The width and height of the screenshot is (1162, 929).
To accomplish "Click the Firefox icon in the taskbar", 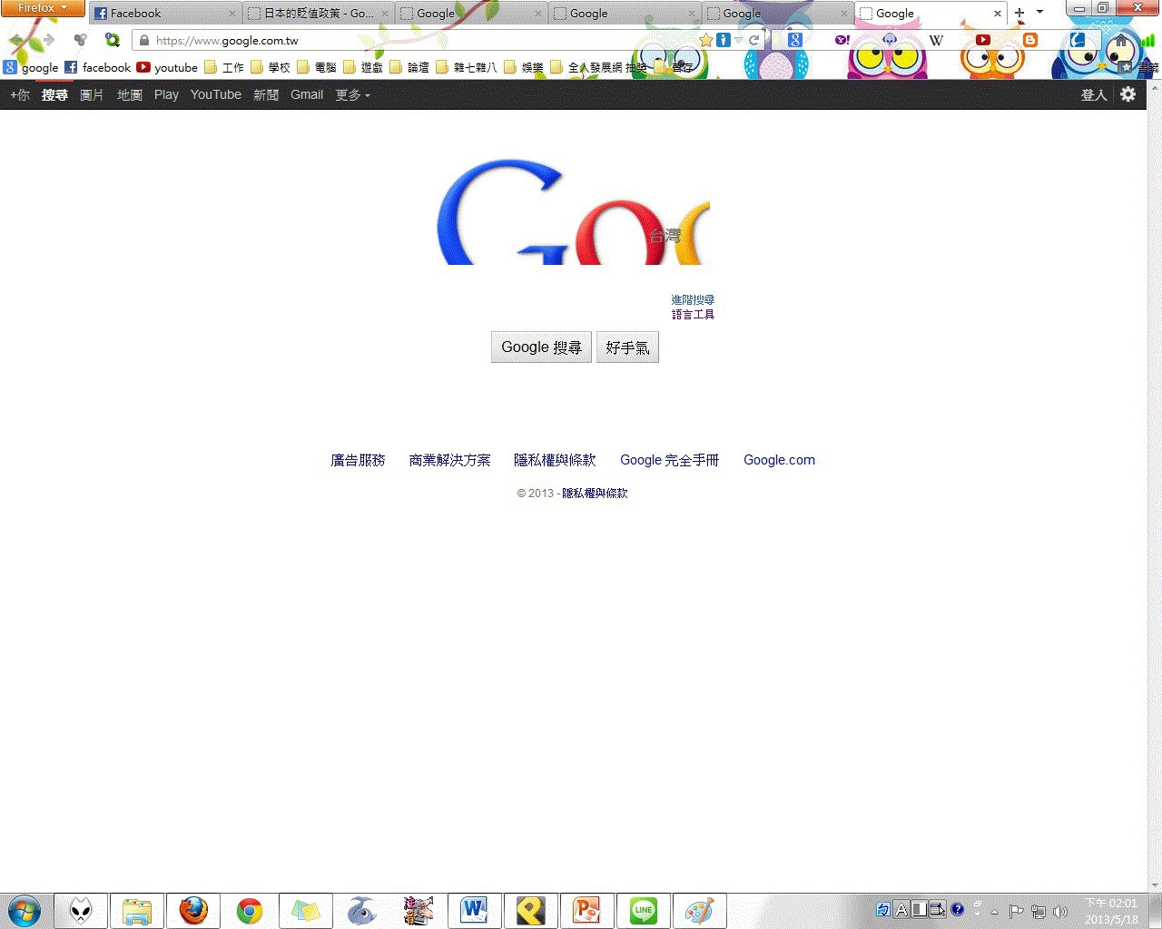I will point(193,910).
